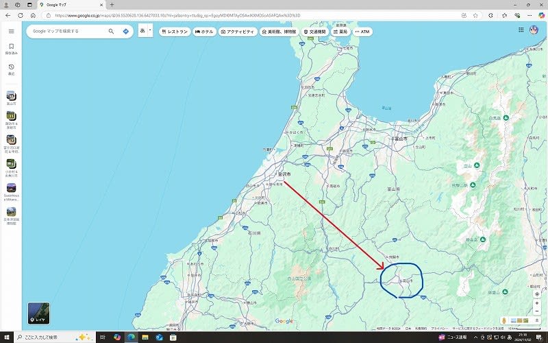Zoom out the map with minus
The image size is (548, 343).
coord(537,311)
